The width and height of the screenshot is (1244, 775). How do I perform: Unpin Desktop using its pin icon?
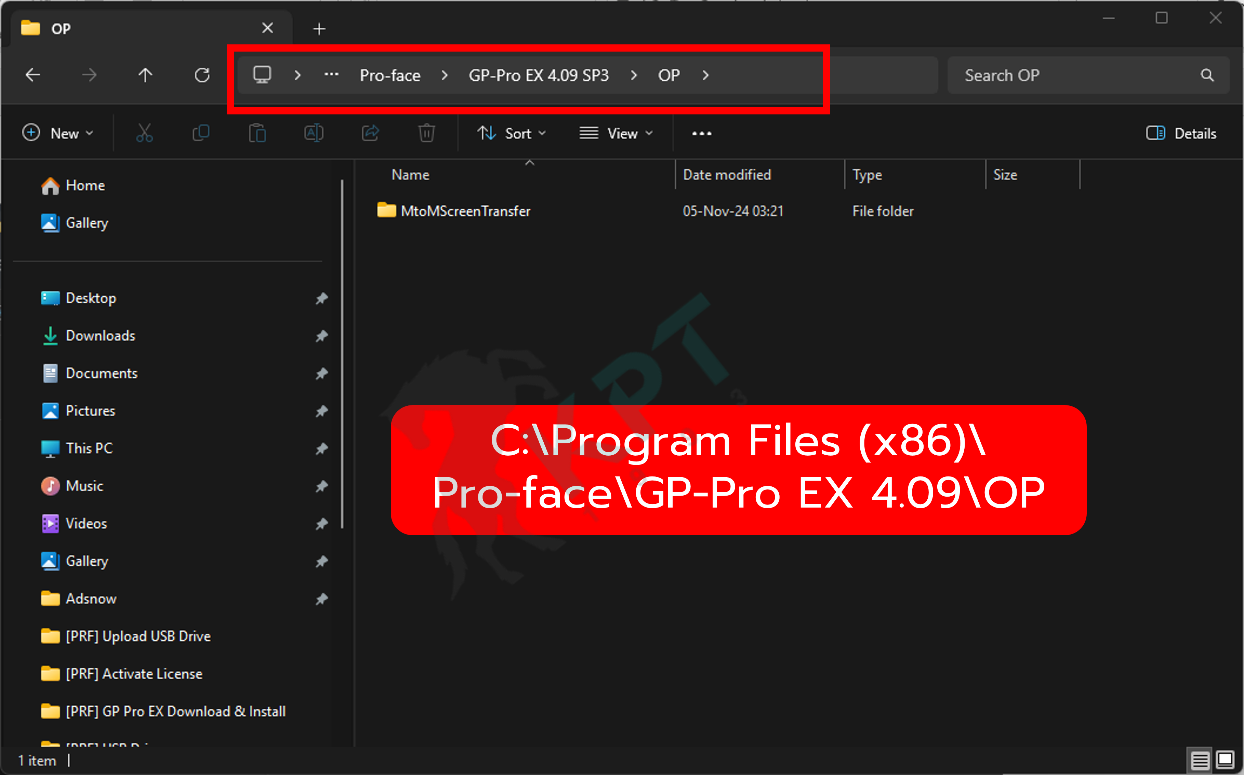(322, 298)
